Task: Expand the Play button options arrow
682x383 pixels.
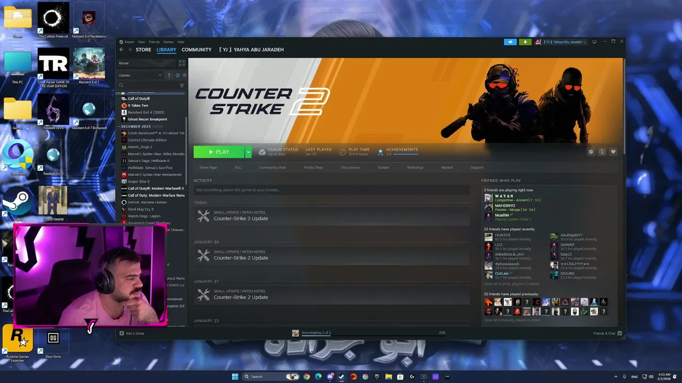Action: 248,152
